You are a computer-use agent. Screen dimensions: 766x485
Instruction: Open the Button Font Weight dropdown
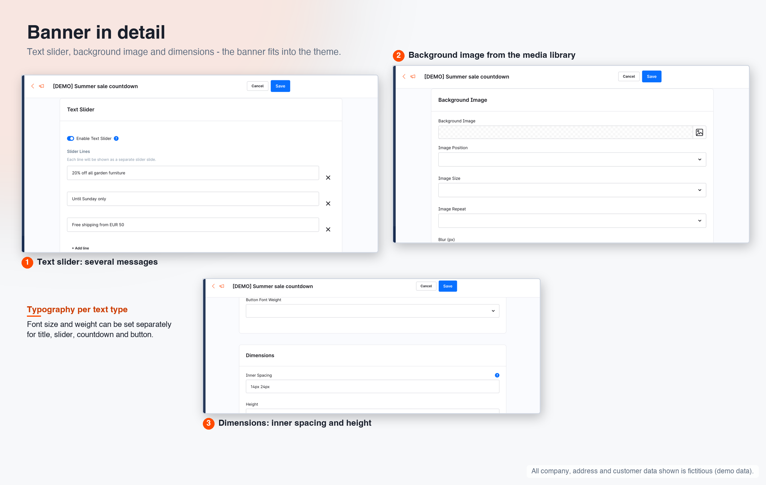[372, 311]
